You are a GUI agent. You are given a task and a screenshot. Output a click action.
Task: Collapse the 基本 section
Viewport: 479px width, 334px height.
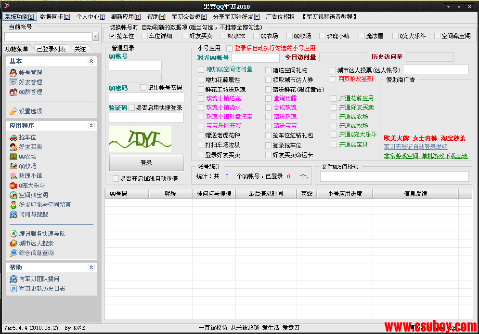click(x=91, y=61)
